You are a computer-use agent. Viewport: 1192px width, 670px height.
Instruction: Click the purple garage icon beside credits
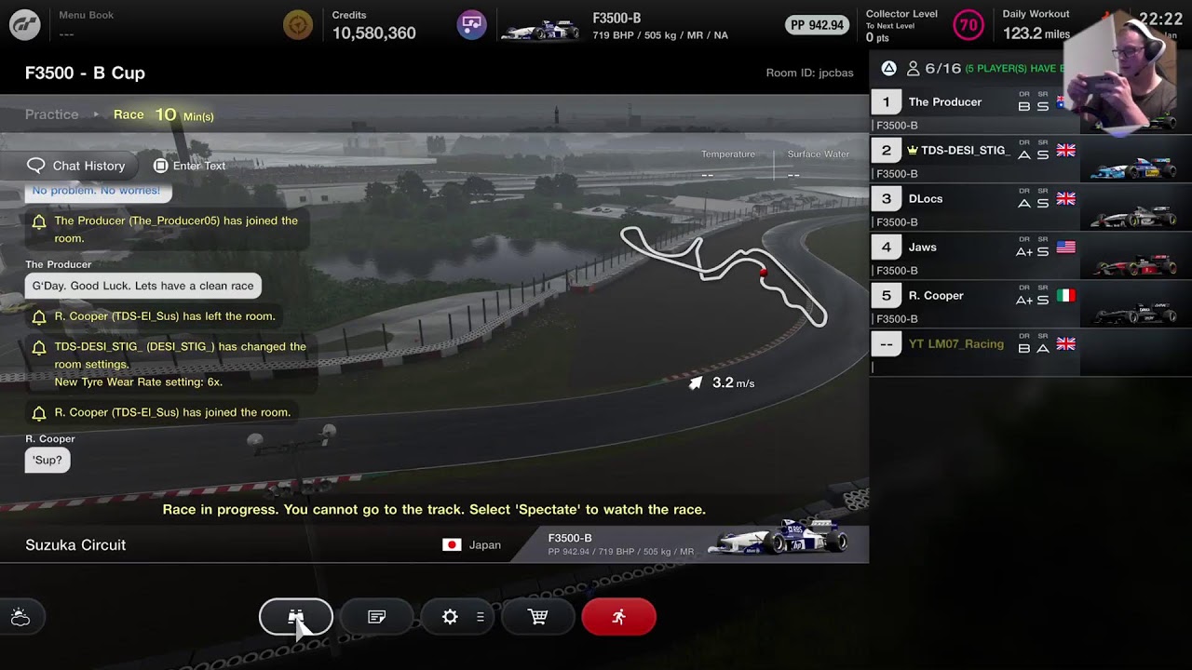click(x=472, y=25)
